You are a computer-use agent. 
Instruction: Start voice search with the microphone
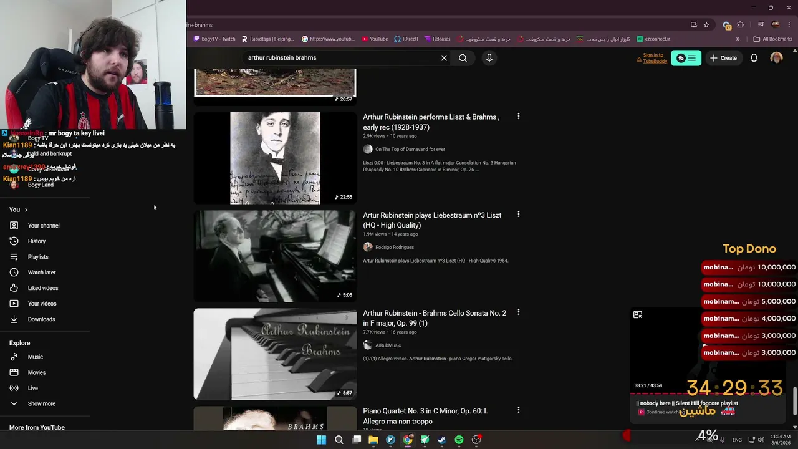coord(489,58)
